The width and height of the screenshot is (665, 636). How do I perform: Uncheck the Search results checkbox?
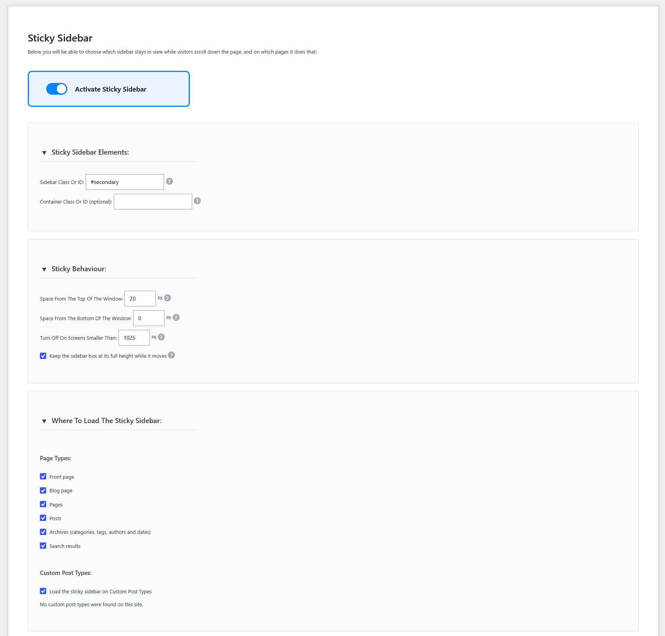(43, 546)
